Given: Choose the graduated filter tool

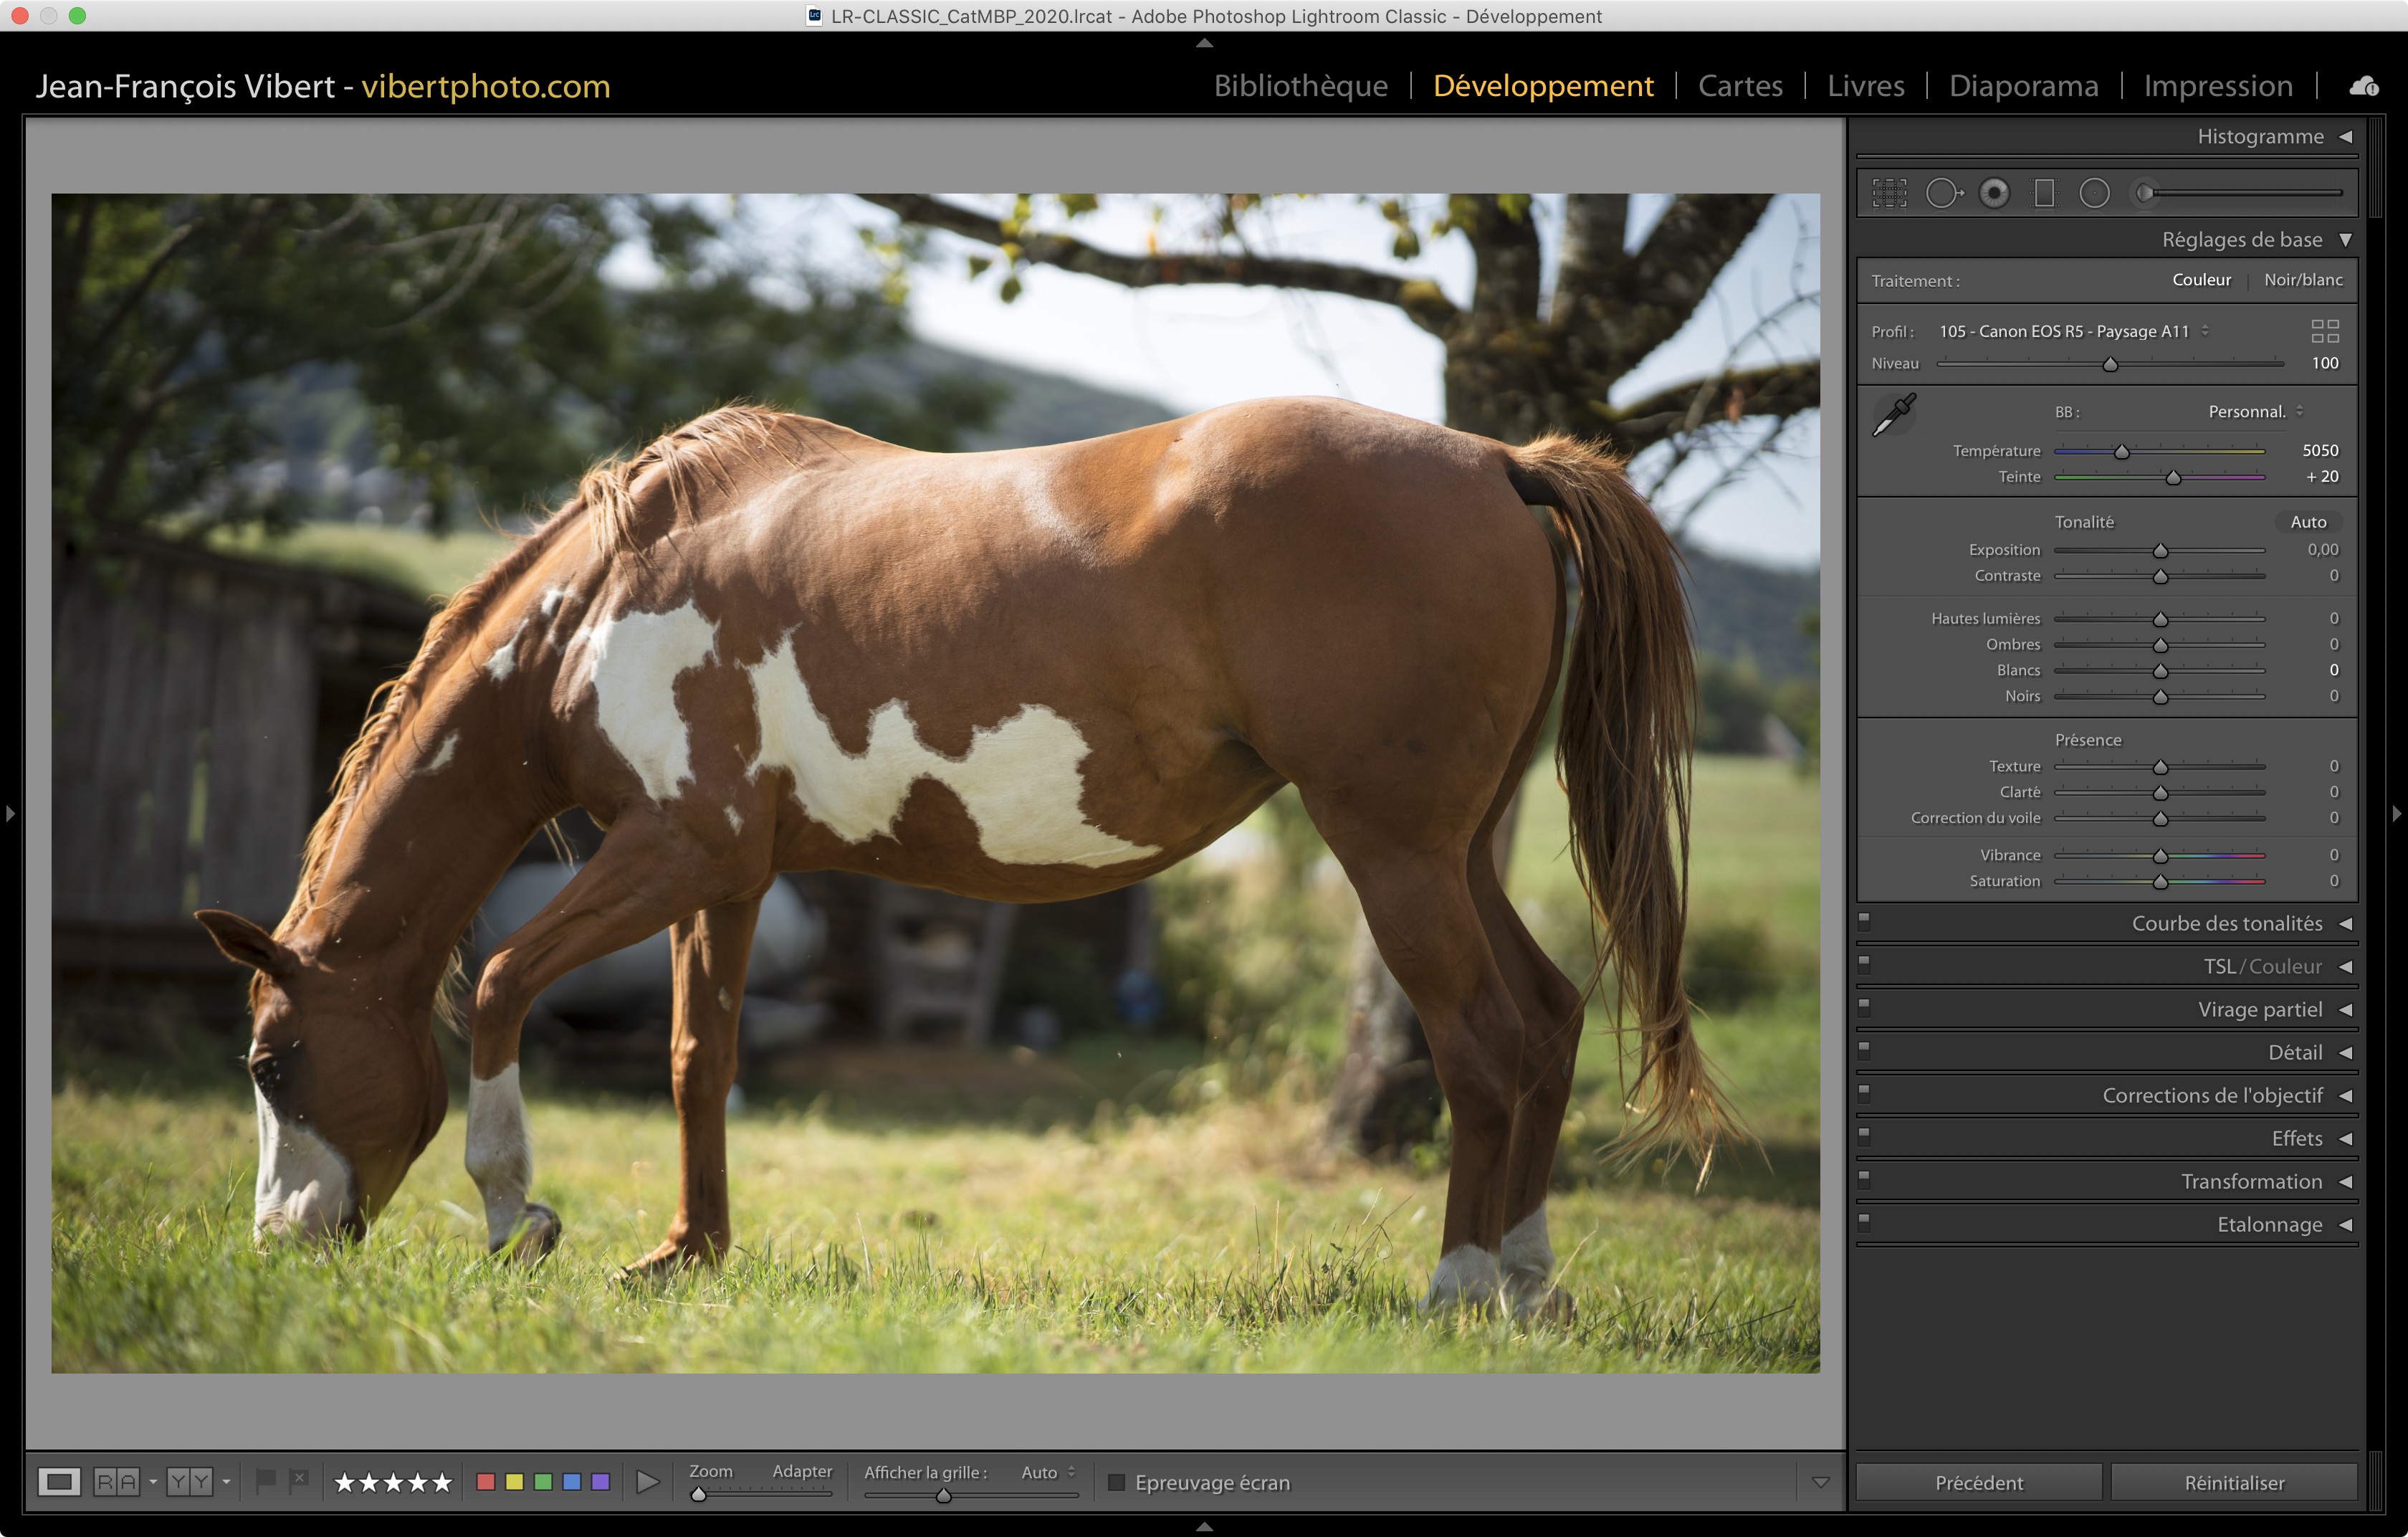Looking at the screenshot, I should (2044, 193).
